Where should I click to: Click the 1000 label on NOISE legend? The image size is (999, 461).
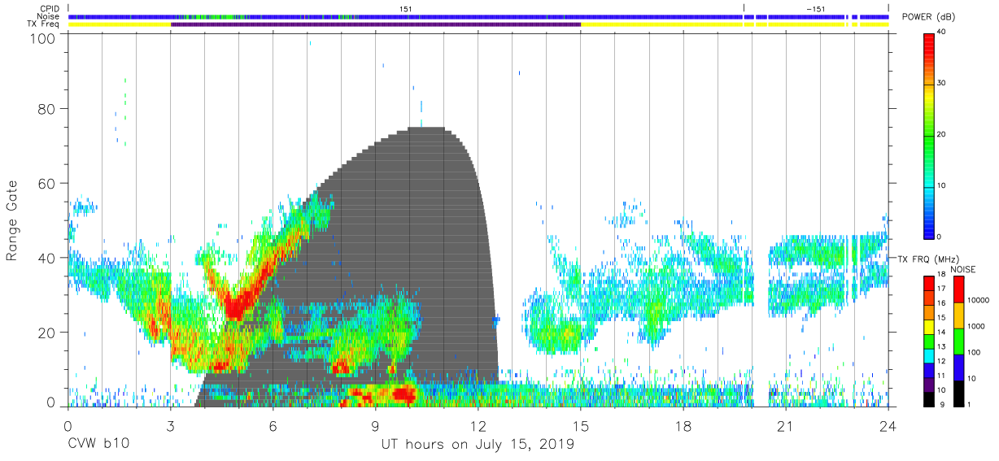[x=975, y=327]
